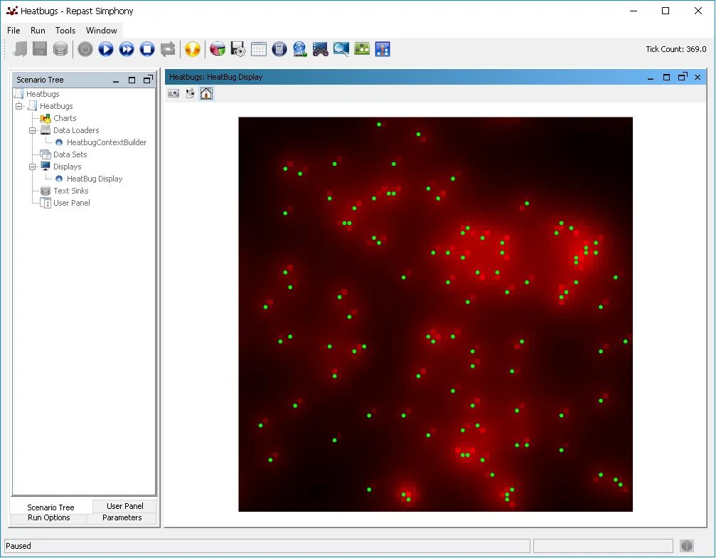Screen dimensions: 716x558
Task: Select HeatBug Display in the tree
Action: [95, 179]
